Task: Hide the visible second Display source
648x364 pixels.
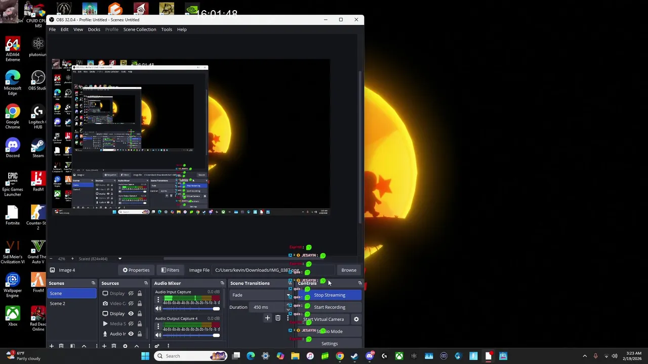Action: [131, 313]
